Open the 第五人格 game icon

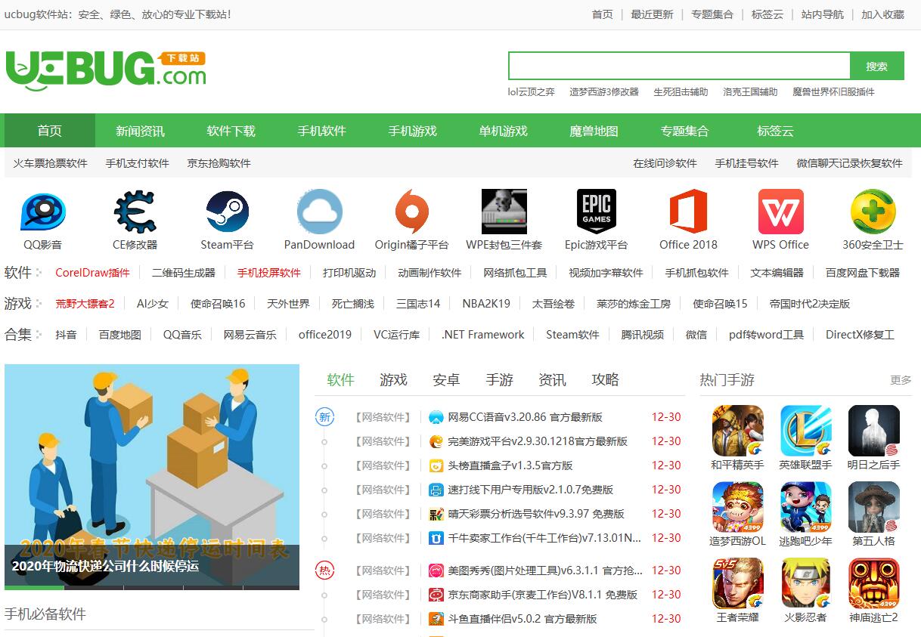(874, 507)
